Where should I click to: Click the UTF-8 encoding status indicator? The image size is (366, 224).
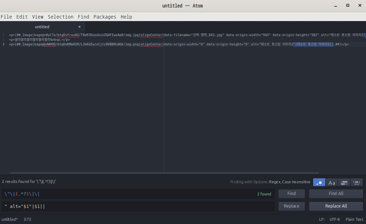click(x=335, y=219)
